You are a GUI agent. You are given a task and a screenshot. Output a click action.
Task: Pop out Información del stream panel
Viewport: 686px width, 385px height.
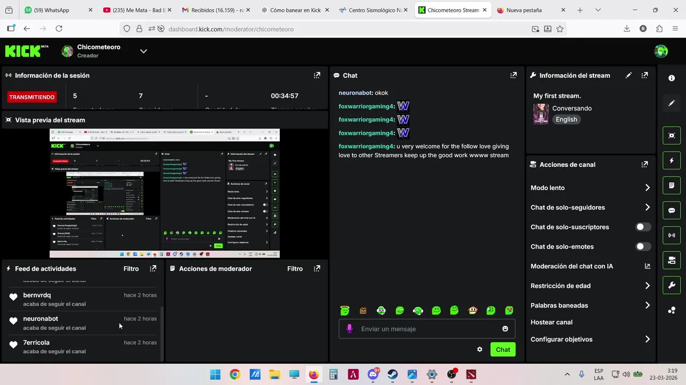(x=645, y=75)
